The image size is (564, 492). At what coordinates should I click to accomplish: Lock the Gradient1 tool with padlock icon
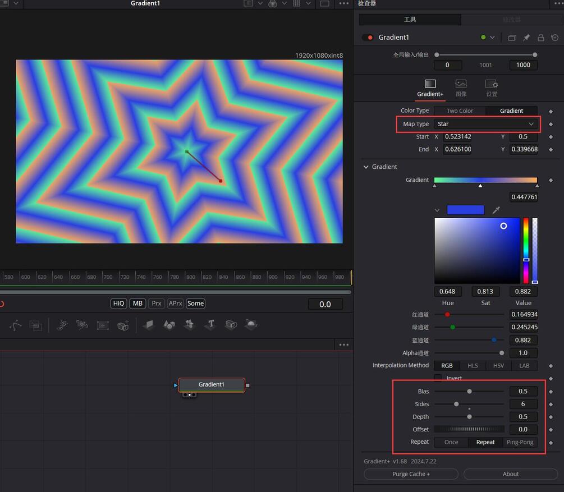tap(540, 38)
